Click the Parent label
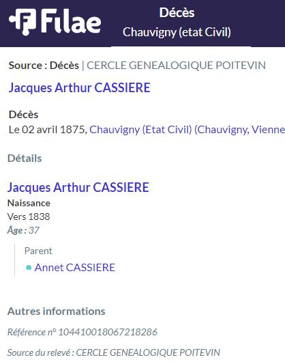 coord(38,251)
